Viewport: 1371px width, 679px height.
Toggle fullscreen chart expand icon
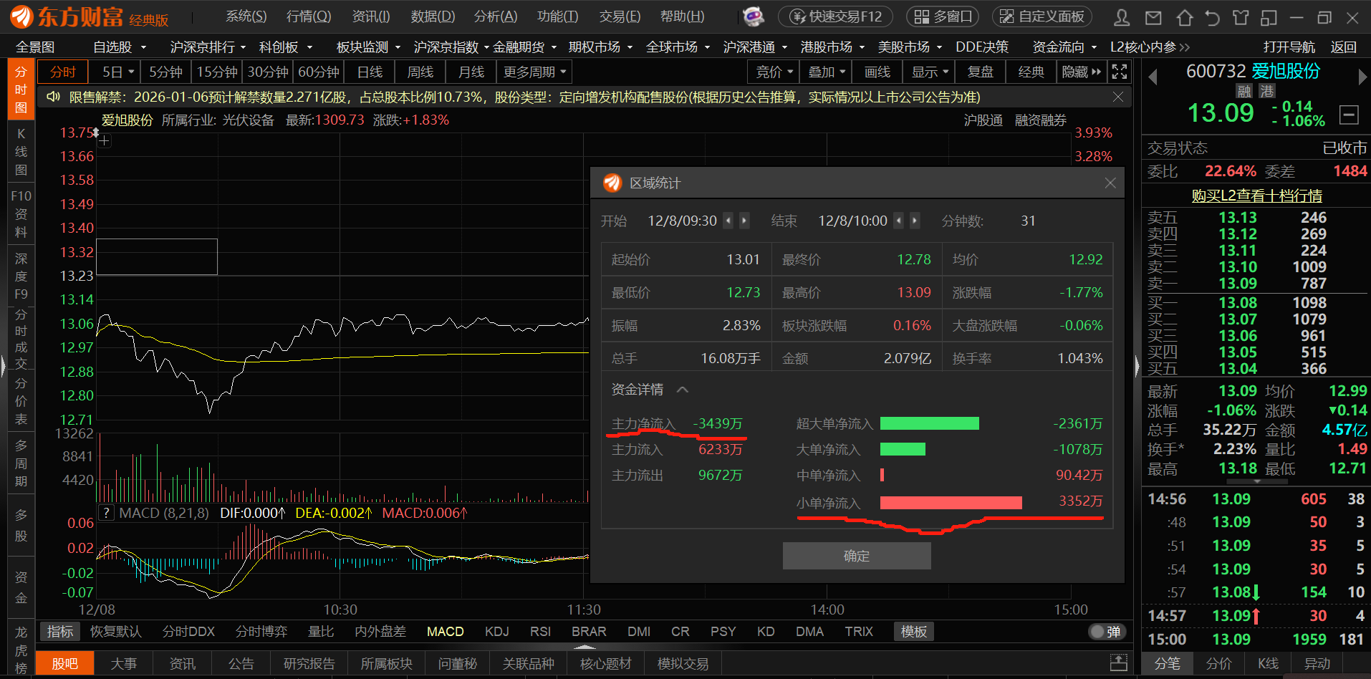pyautogui.click(x=1119, y=72)
